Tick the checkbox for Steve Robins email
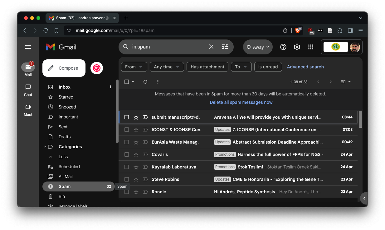Viewport: 385px width, 230px height. [127, 179]
